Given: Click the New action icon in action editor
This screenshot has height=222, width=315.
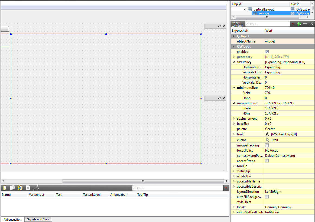Looking at the screenshot, I should click(x=4, y=188).
